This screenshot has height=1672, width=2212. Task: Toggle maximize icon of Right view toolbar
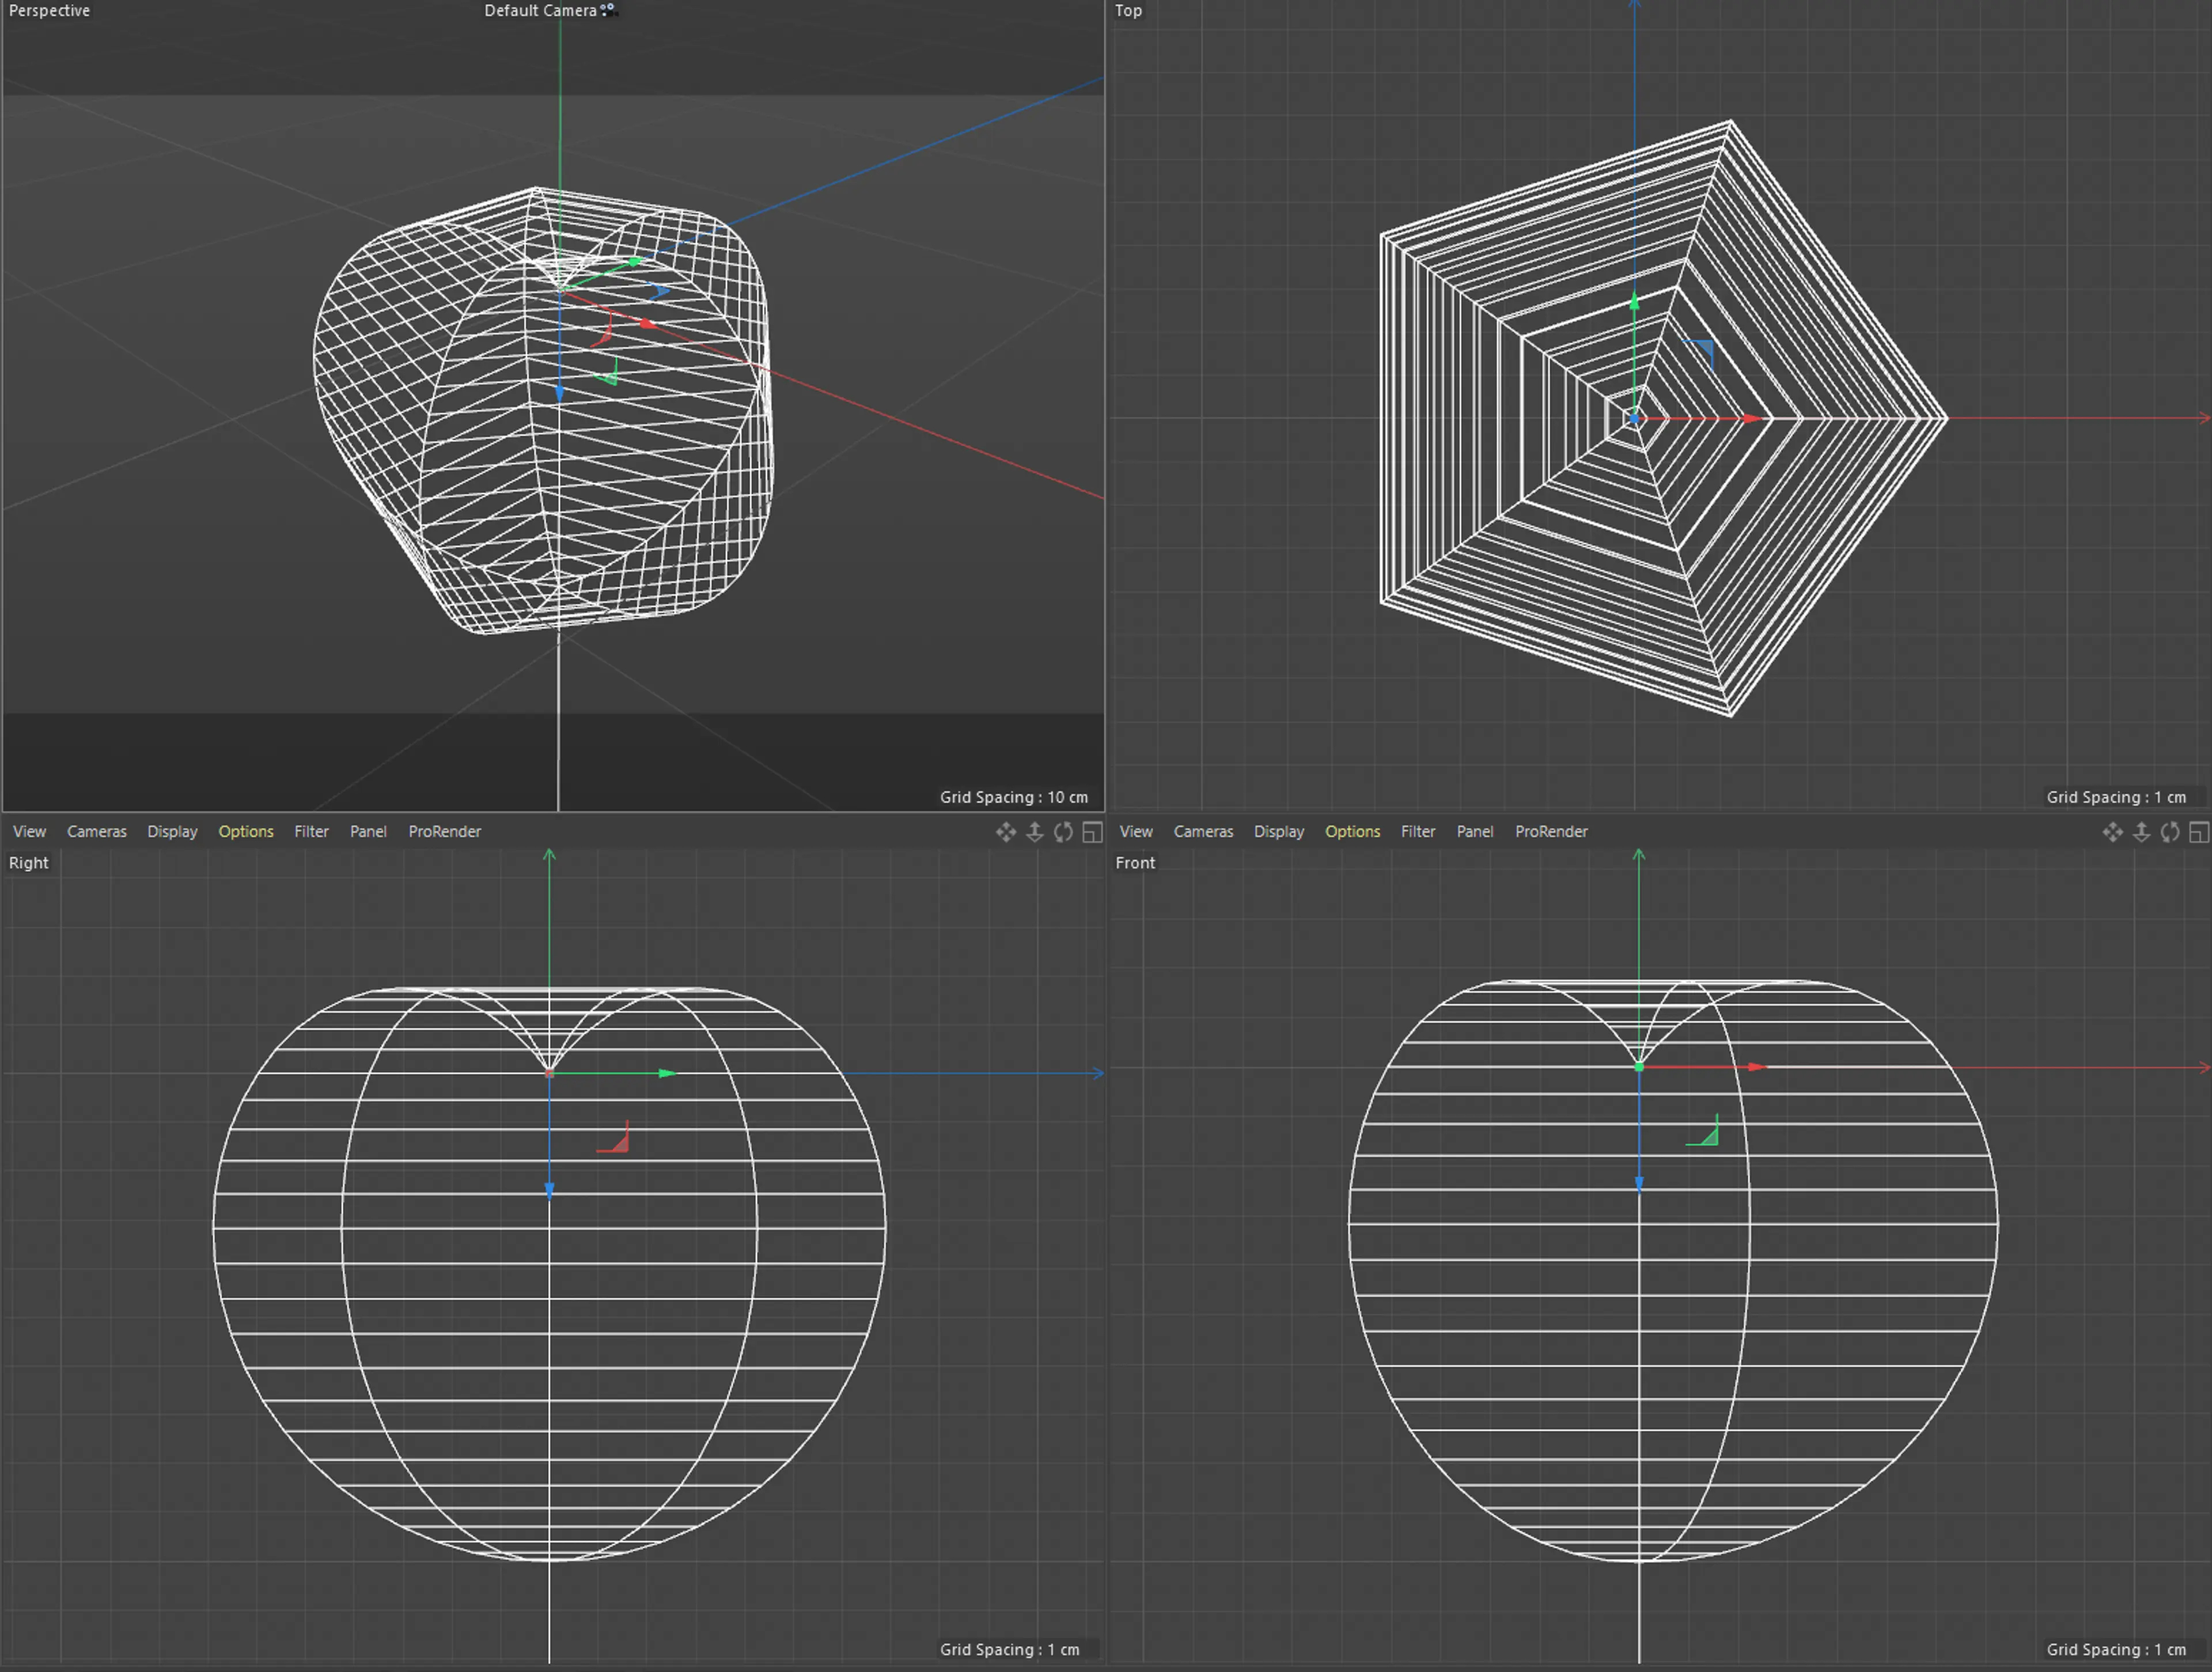click(1092, 832)
